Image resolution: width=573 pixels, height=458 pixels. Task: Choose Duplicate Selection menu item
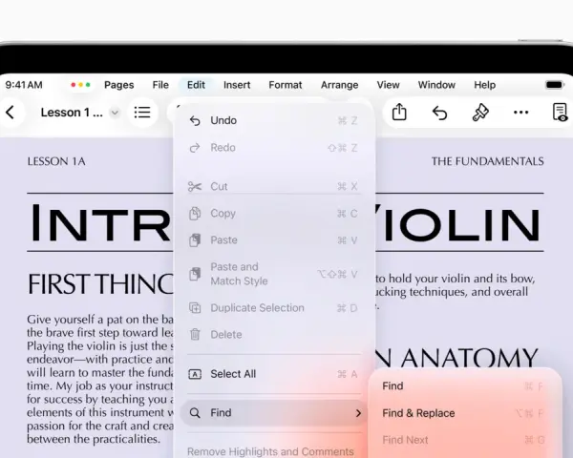[x=273, y=308]
